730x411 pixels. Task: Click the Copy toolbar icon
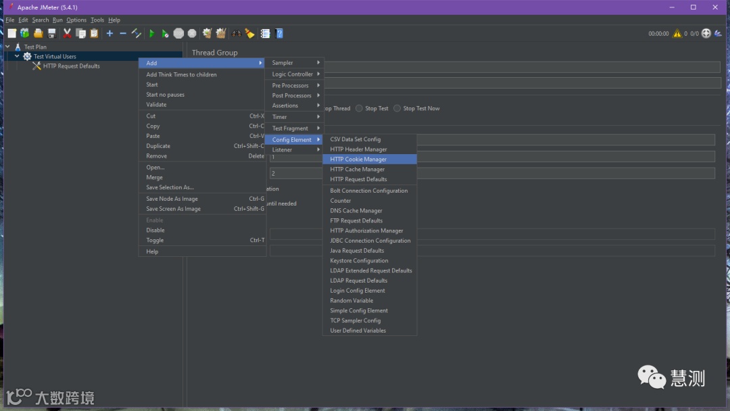click(80, 34)
